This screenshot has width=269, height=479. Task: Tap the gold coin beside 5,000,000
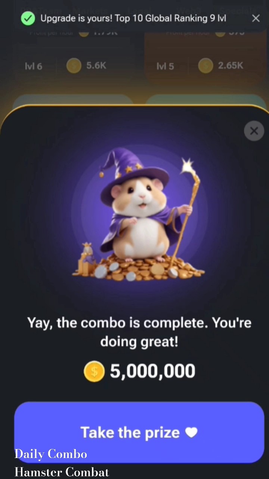(94, 371)
